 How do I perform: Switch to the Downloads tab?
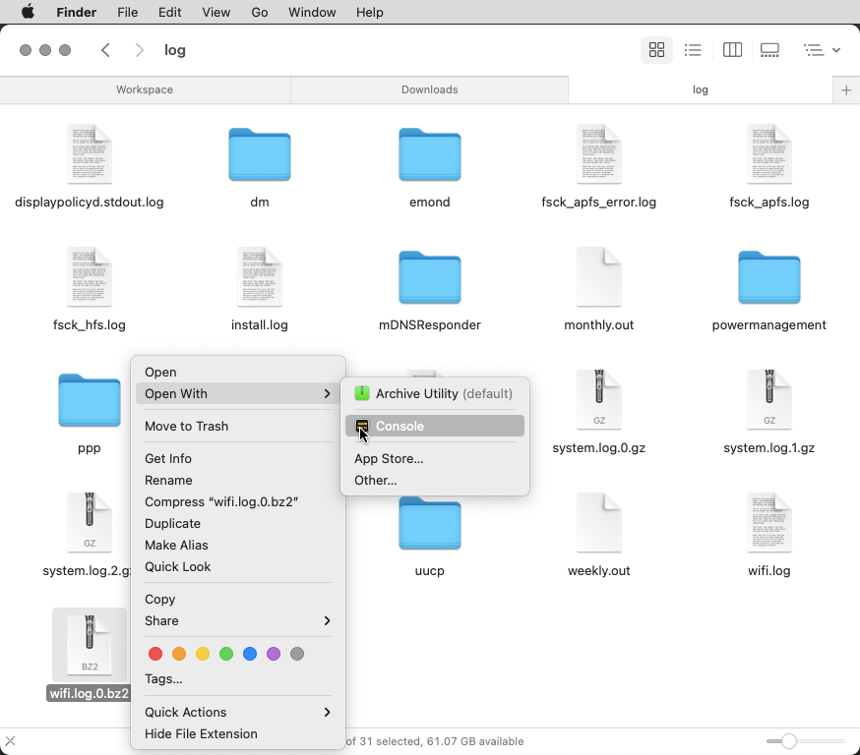[429, 89]
